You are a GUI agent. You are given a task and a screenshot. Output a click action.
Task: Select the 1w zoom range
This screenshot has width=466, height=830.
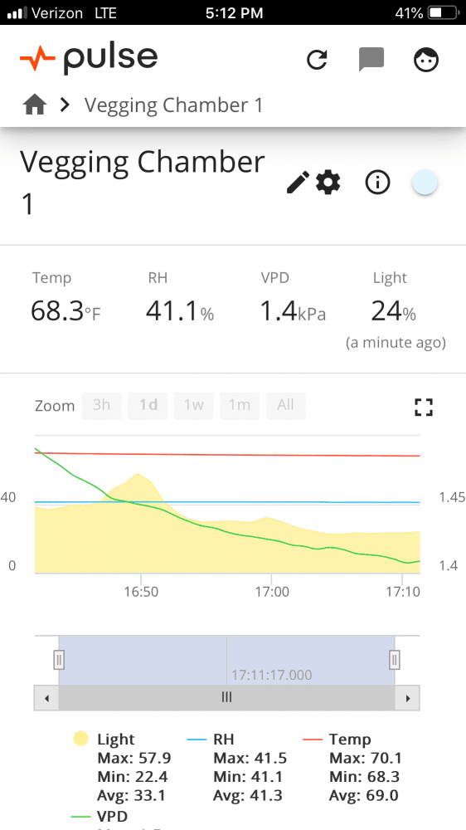pyautogui.click(x=193, y=406)
